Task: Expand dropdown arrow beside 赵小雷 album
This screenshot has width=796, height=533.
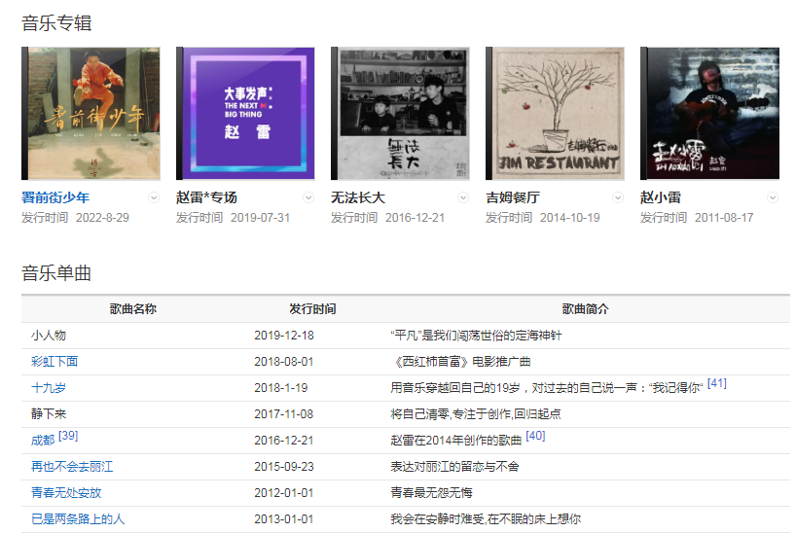Action: pyautogui.click(x=773, y=197)
